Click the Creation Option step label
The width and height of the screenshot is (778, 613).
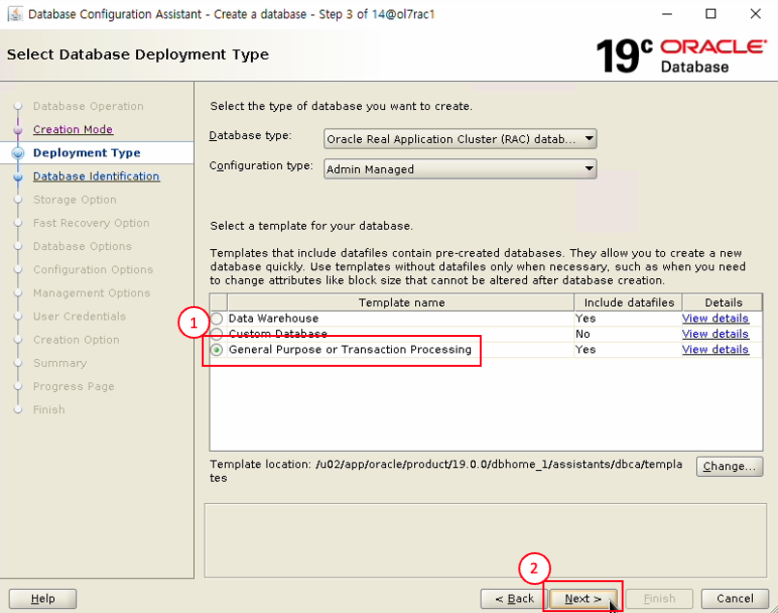(x=76, y=340)
